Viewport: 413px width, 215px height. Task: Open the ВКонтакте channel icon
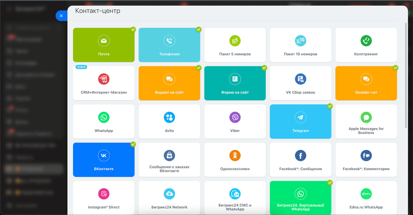104,155
